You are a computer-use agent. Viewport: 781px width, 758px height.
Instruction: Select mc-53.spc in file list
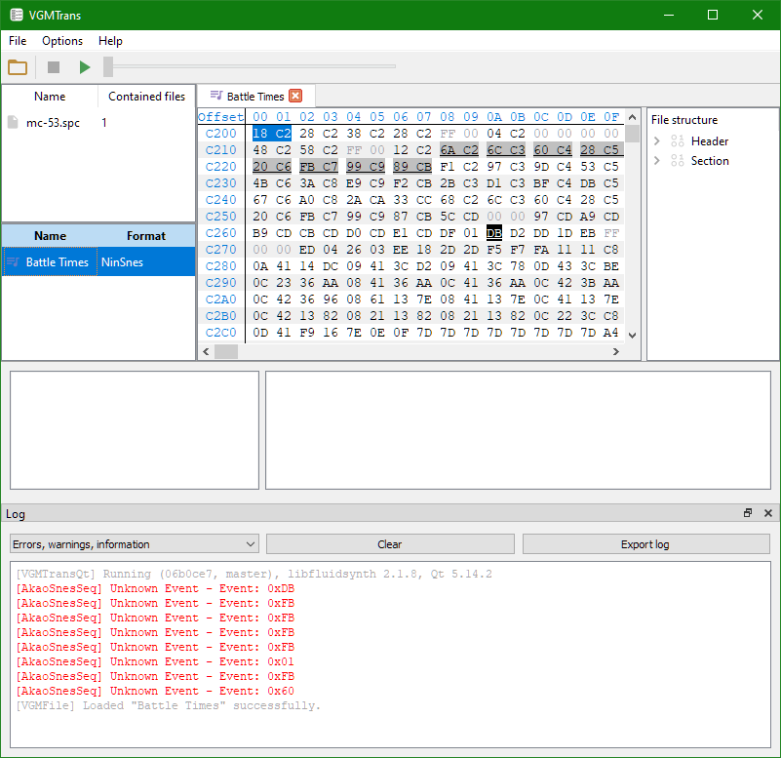pyautogui.click(x=53, y=123)
